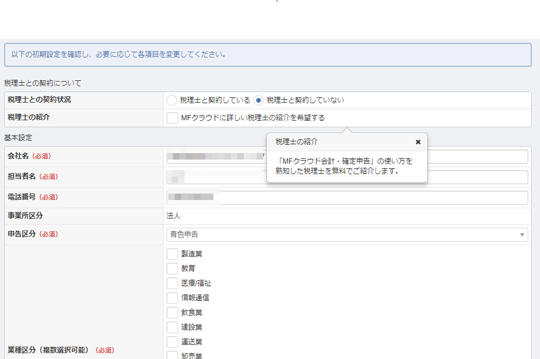This screenshot has width=540, height=359.
Task: Check the 製造業 industry checkbox
Action: point(172,253)
